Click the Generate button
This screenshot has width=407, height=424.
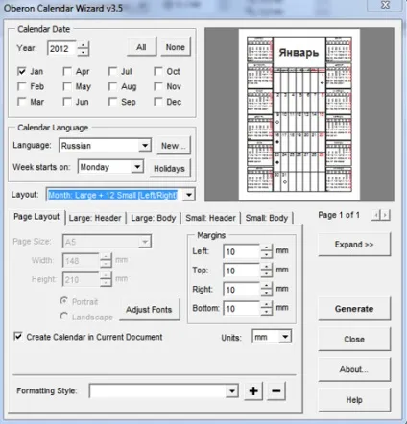pos(354,309)
